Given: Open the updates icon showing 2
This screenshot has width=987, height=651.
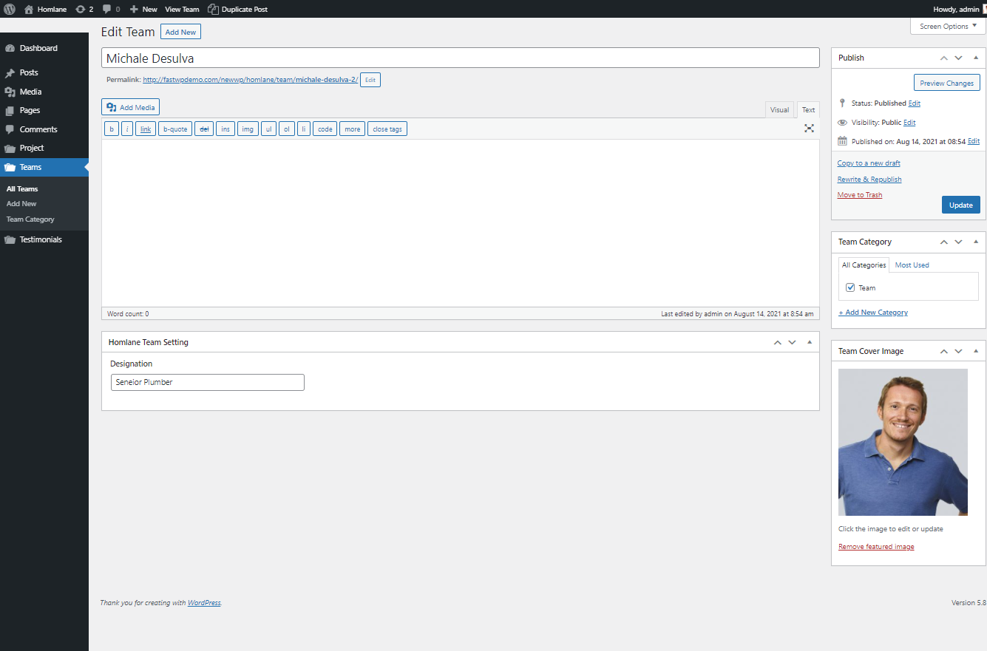Looking at the screenshot, I should [80, 10].
